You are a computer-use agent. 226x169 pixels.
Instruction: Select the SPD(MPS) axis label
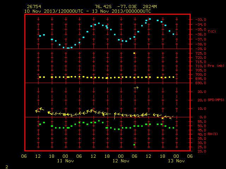pyautogui.click(x=216, y=100)
